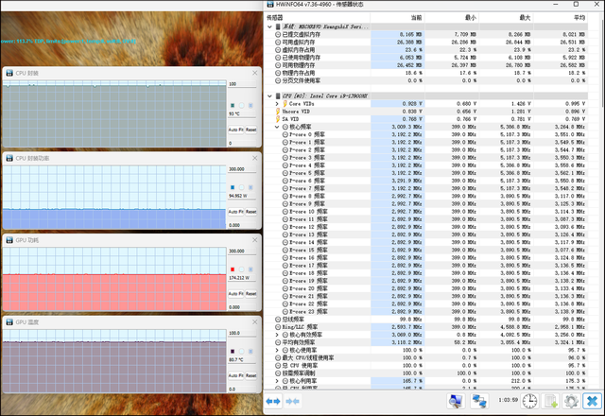
Task: Collapse the CPU [#0] Intel Core section
Action: 269,95
